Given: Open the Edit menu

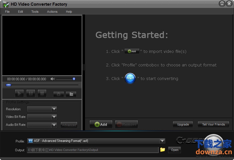Looking at the screenshot, I should (x=20, y=12).
